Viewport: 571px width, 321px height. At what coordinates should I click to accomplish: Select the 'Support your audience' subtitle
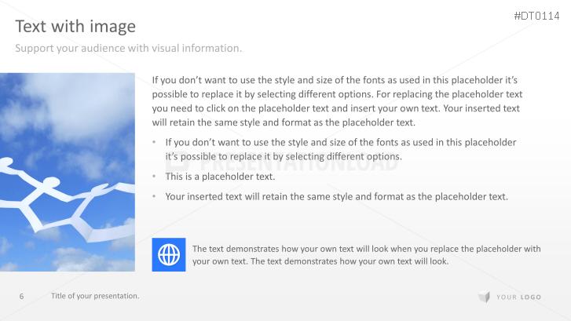(129, 49)
